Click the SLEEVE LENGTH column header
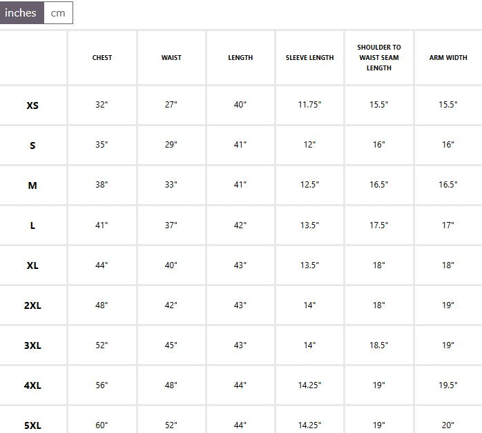482x433 pixels. pyautogui.click(x=309, y=58)
